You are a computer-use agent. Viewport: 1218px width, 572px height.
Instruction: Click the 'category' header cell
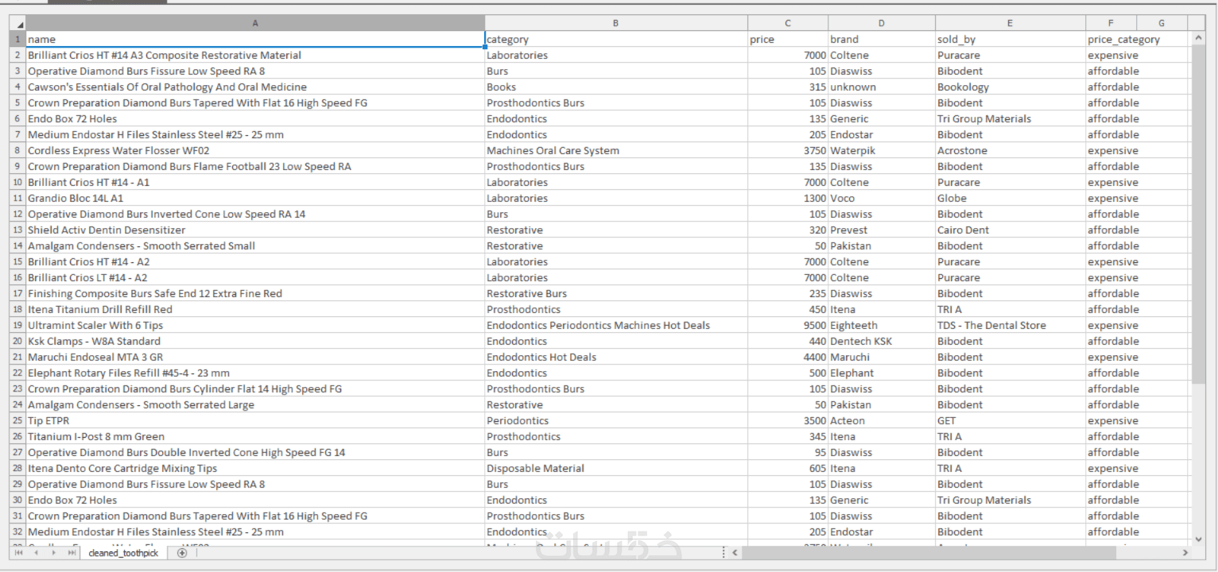point(616,39)
